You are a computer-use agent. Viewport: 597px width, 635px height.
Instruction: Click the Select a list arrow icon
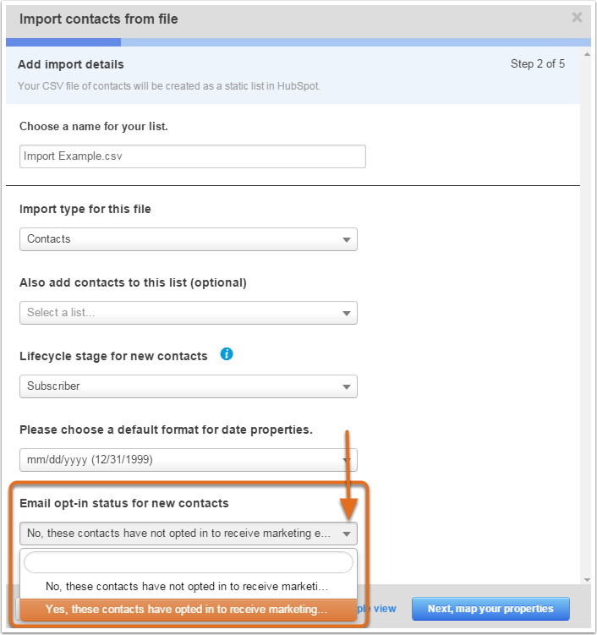(x=347, y=313)
